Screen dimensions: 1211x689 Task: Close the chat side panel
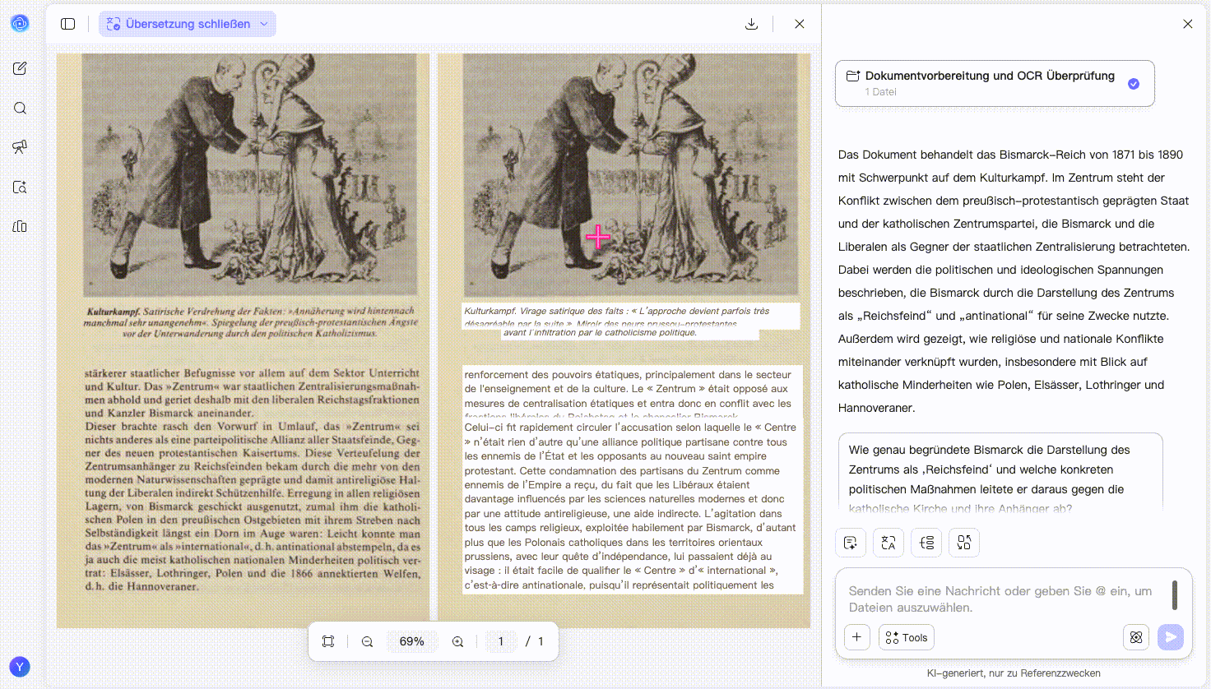[1187, 24]
